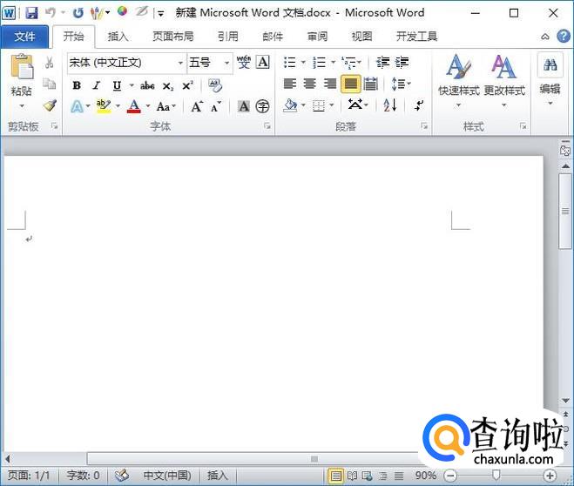Open Word Help question mark

tap(564, 36)
